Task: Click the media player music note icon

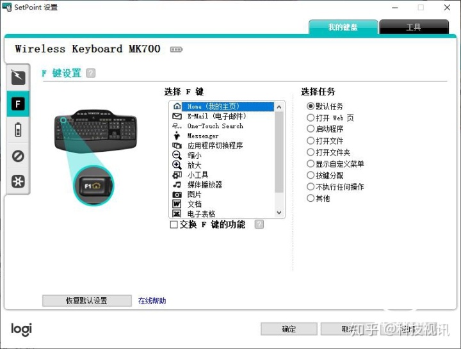Action: 177,184
